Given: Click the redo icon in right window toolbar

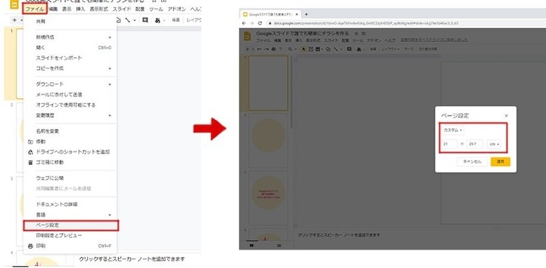Looking at the screenshot, I should pyautogui.click(x=266, y=49).
